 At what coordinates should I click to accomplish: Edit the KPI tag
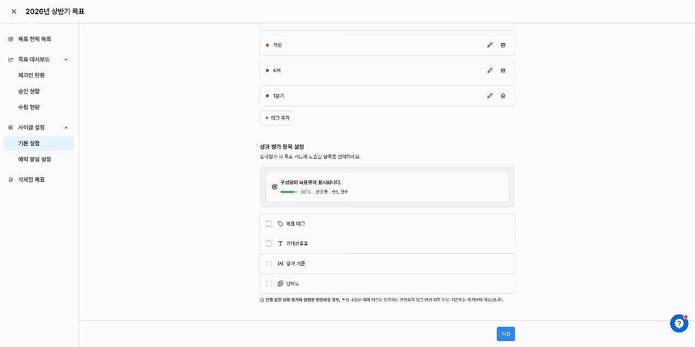click(490, 70)
